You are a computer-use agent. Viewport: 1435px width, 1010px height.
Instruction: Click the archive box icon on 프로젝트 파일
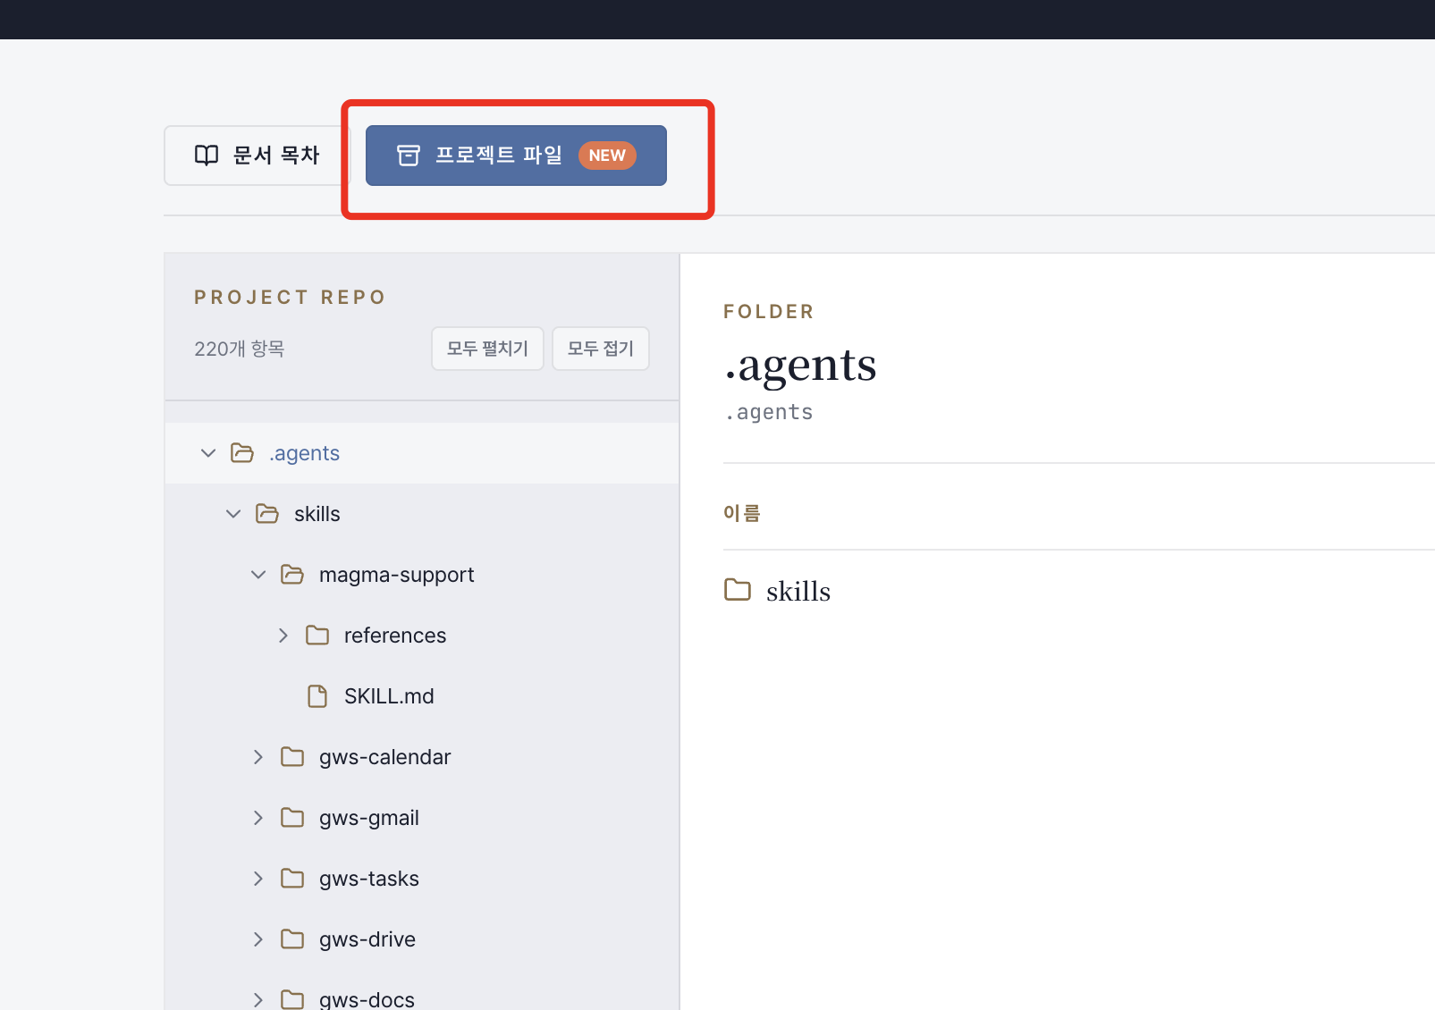(x=409, y=156)
